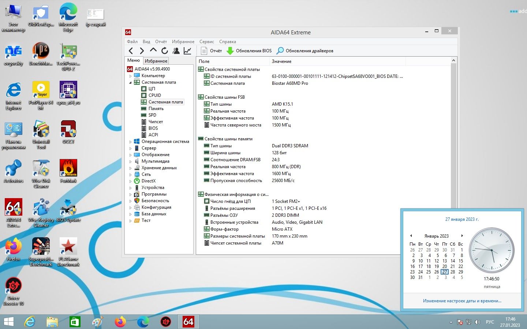Open the graph chart icon in the toolbar
Image resolution: width=527 pixels, height=329 pixels.
[x=187, y=51]
